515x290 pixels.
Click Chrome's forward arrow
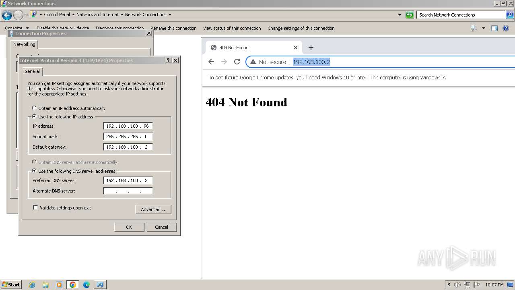[224, 62]
